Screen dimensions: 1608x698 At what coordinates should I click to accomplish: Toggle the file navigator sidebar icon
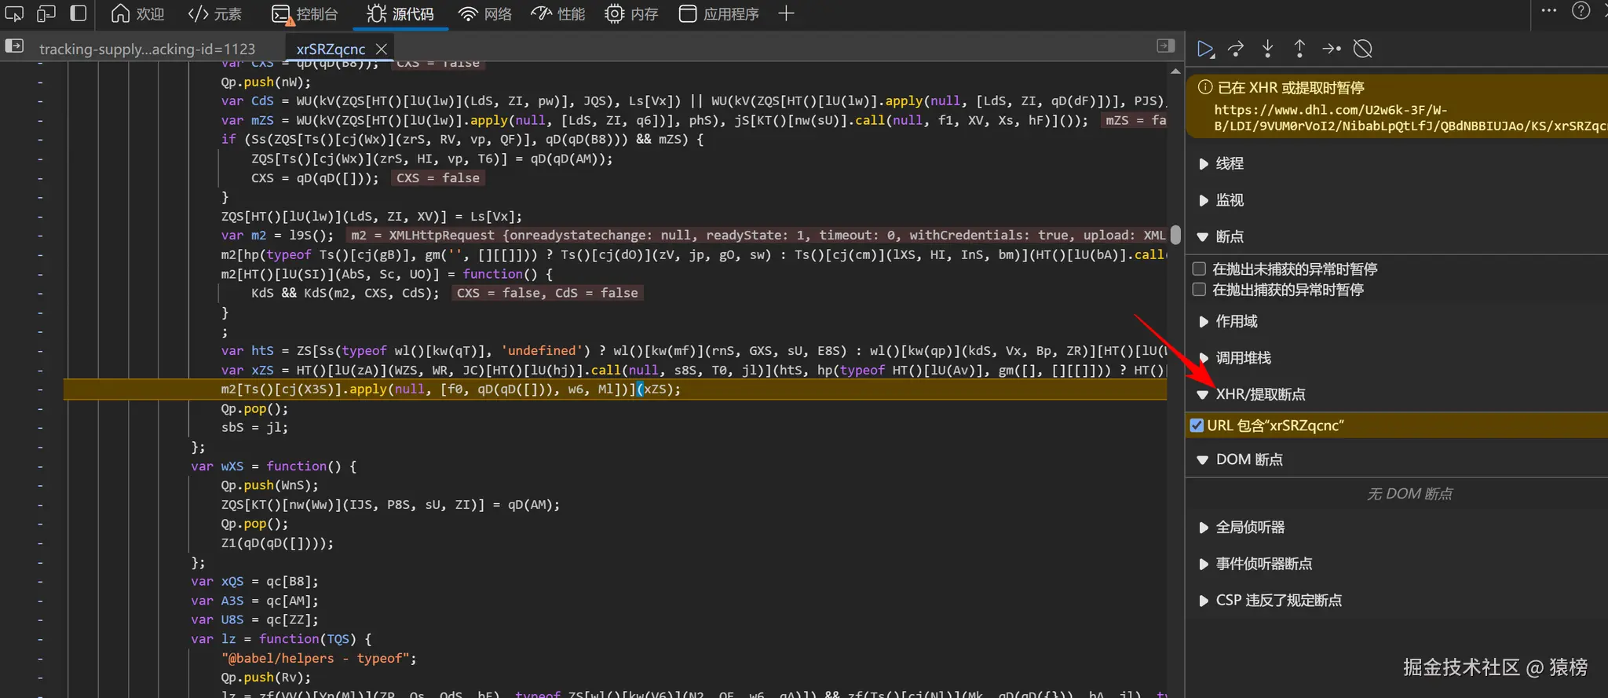[x=14, y=46]
